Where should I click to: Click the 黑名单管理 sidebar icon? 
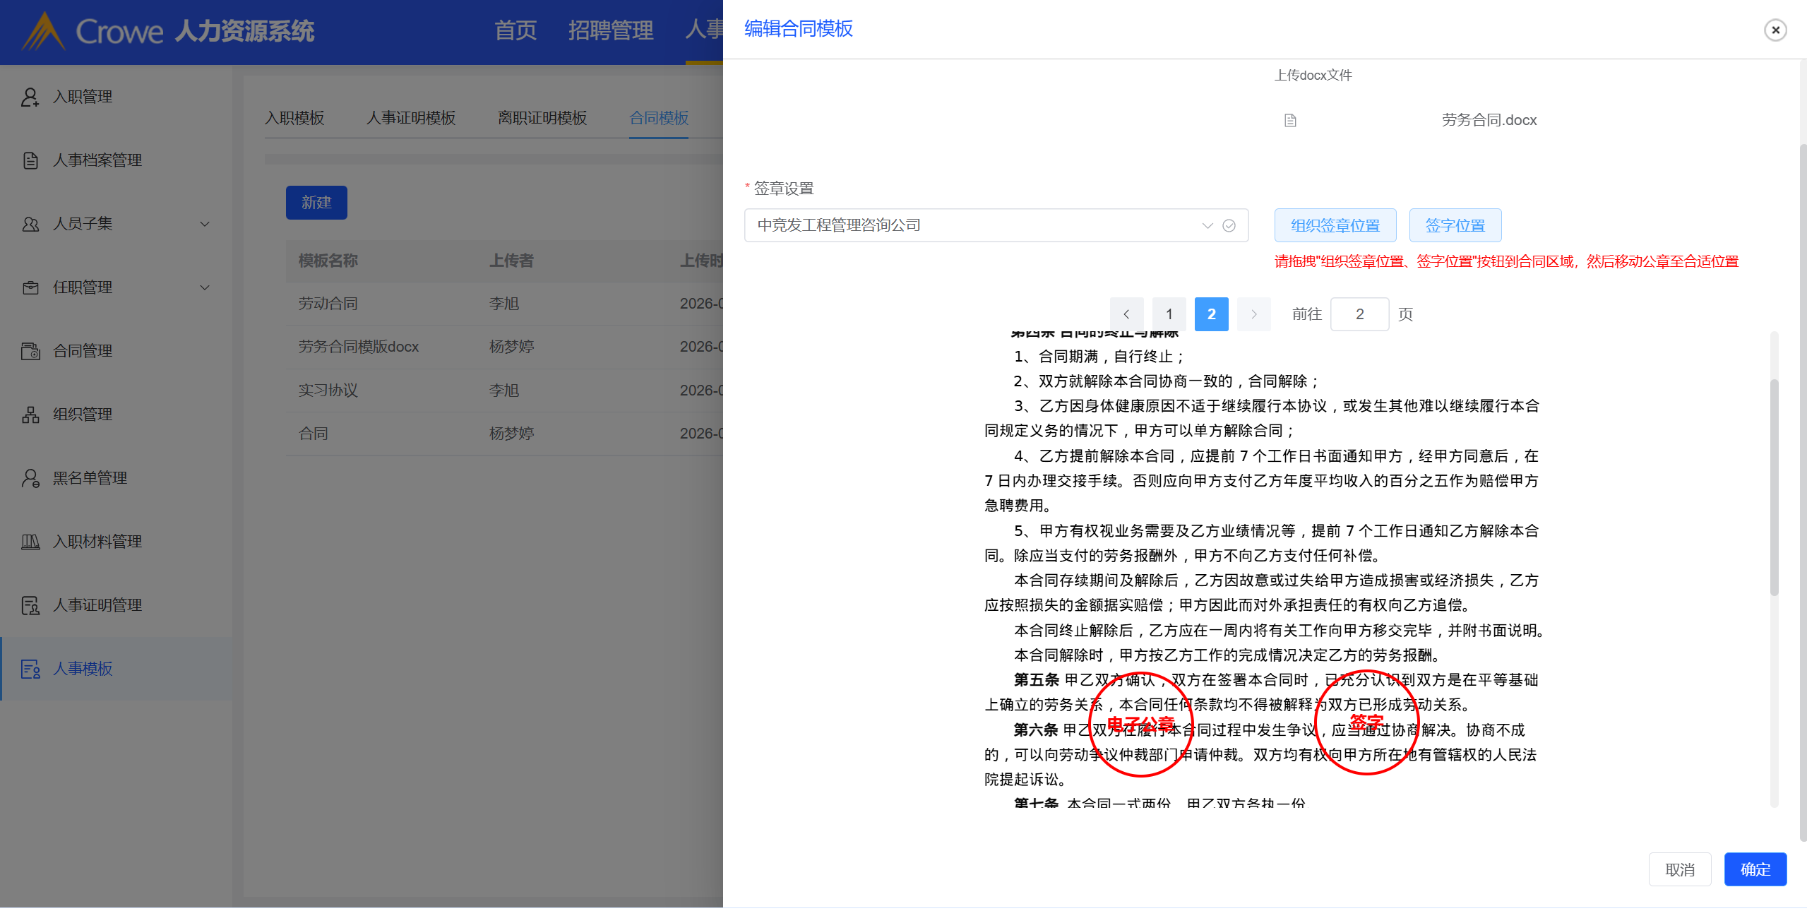(x=30, y=478)
